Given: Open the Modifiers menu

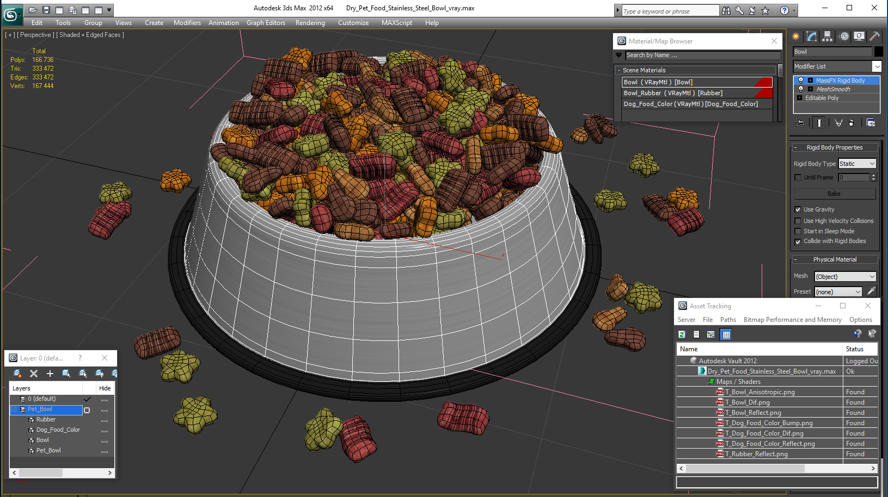Looking at the screenshot, I should [x=187, y=23].
